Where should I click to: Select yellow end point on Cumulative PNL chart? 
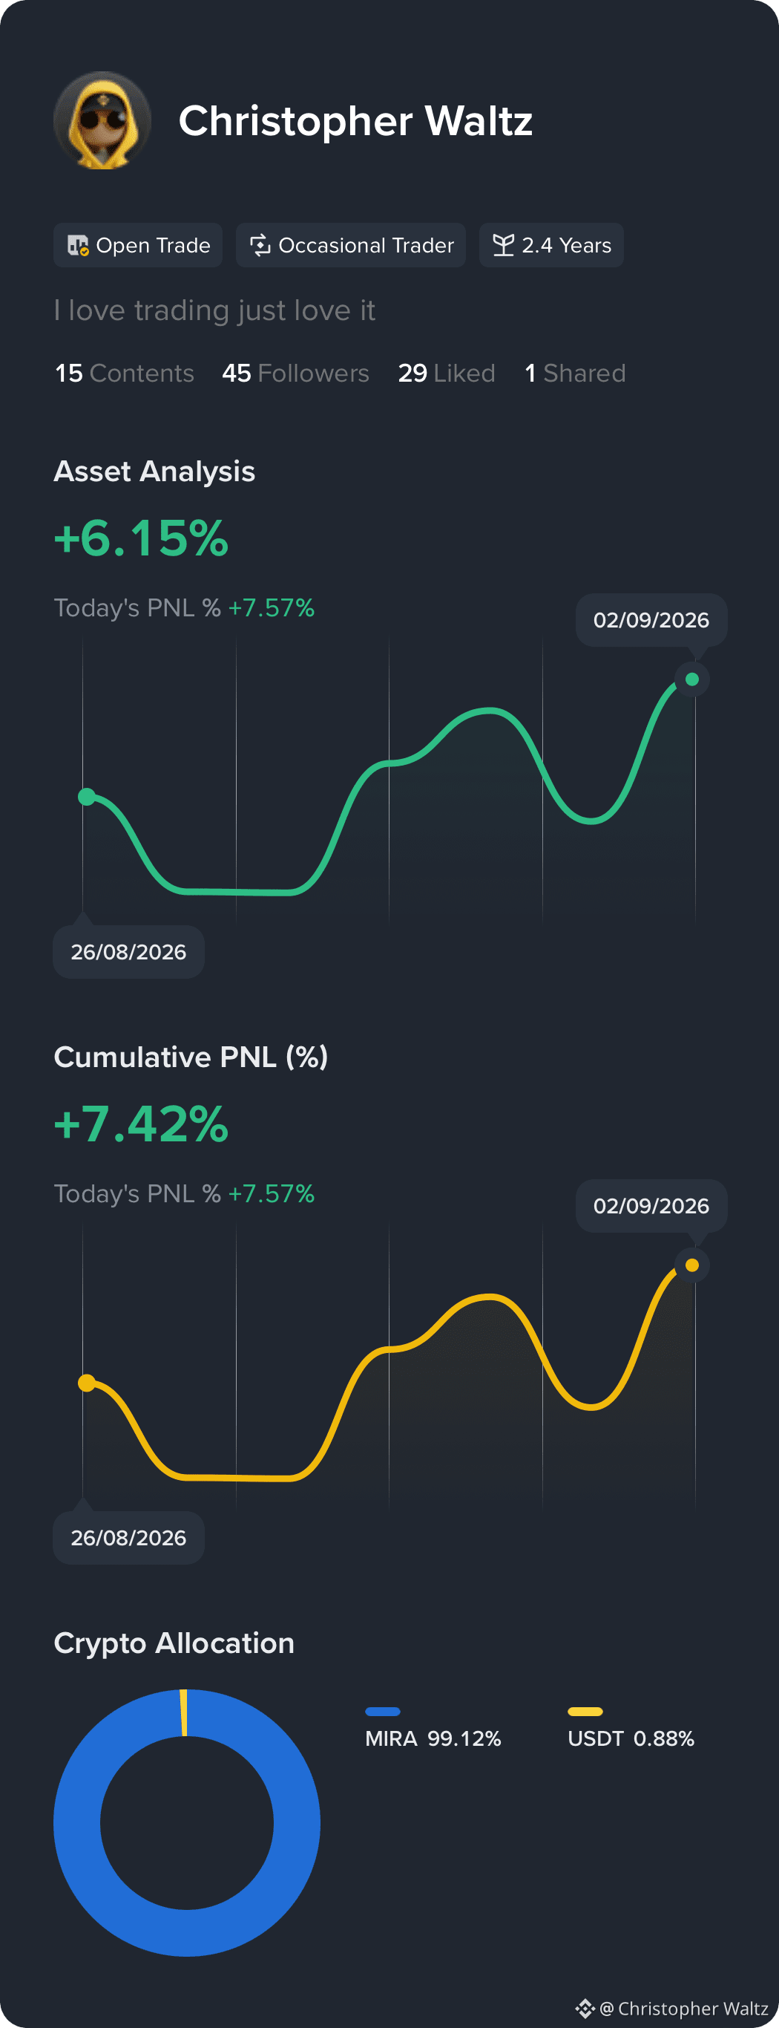(x=692, y=1265)
